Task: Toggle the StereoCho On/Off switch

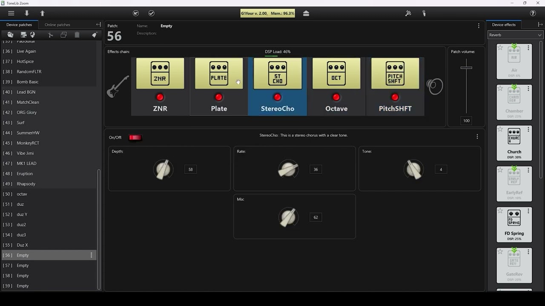Action: pos(135,137)
